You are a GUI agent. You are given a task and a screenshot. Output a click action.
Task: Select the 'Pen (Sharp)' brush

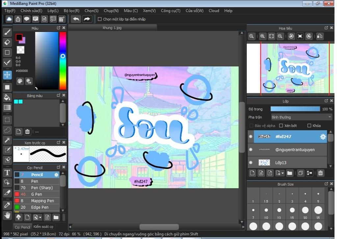tap(37, 188)
